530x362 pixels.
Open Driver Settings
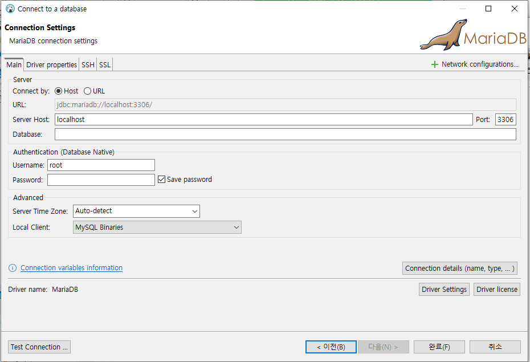pyautogui.click(x=444, y=290)
